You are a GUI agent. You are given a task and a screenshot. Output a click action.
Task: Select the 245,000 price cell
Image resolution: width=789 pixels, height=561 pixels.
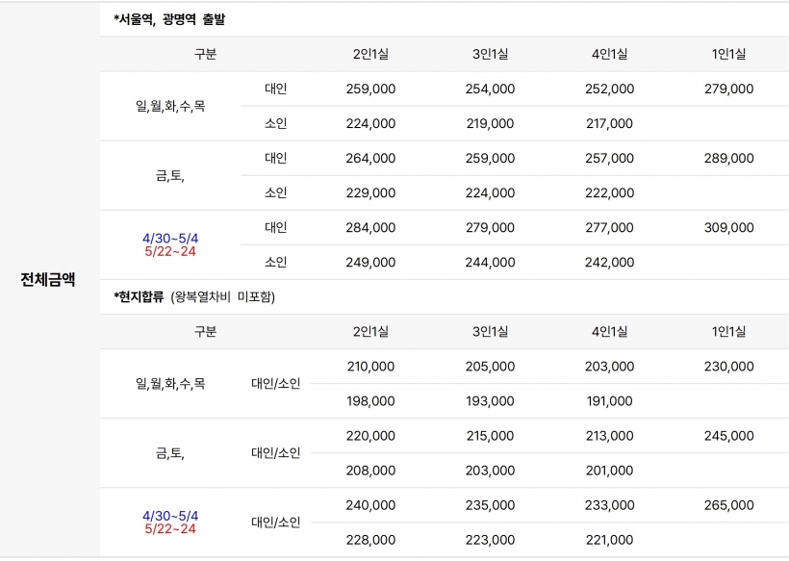click(x=728, y=435)
